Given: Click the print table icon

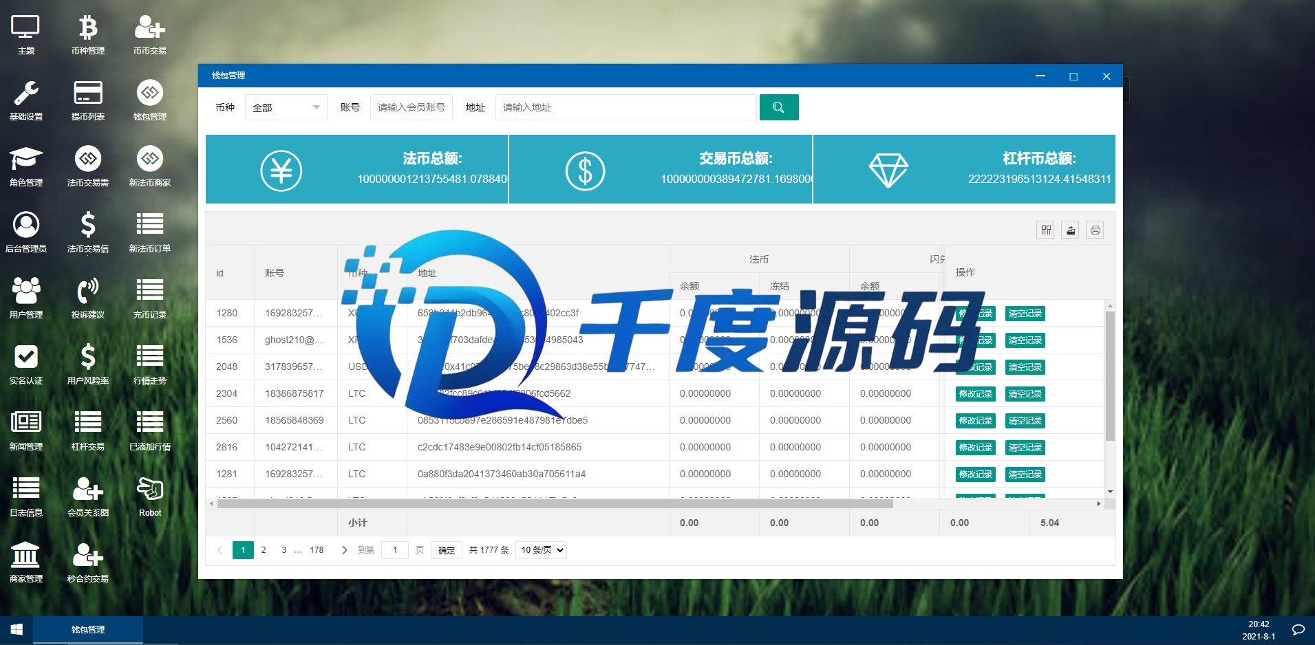Looking at the screenshot, I should click(1095, 230).
